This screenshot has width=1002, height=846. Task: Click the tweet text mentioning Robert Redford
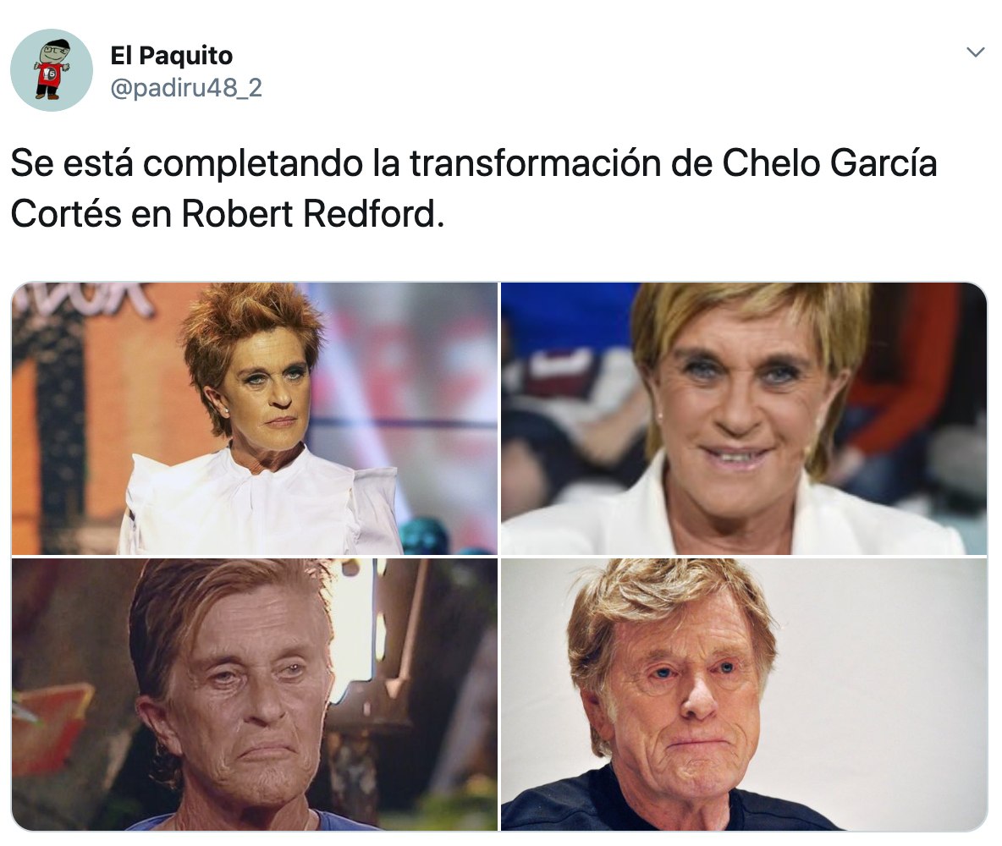[x=474, y=188]
